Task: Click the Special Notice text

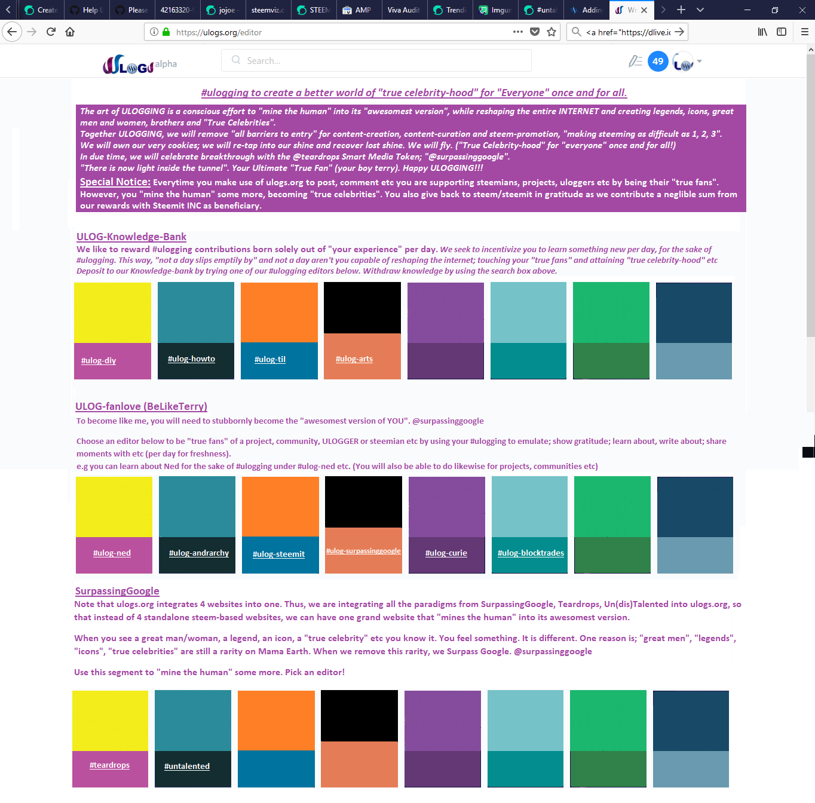Action: point(115,182)
